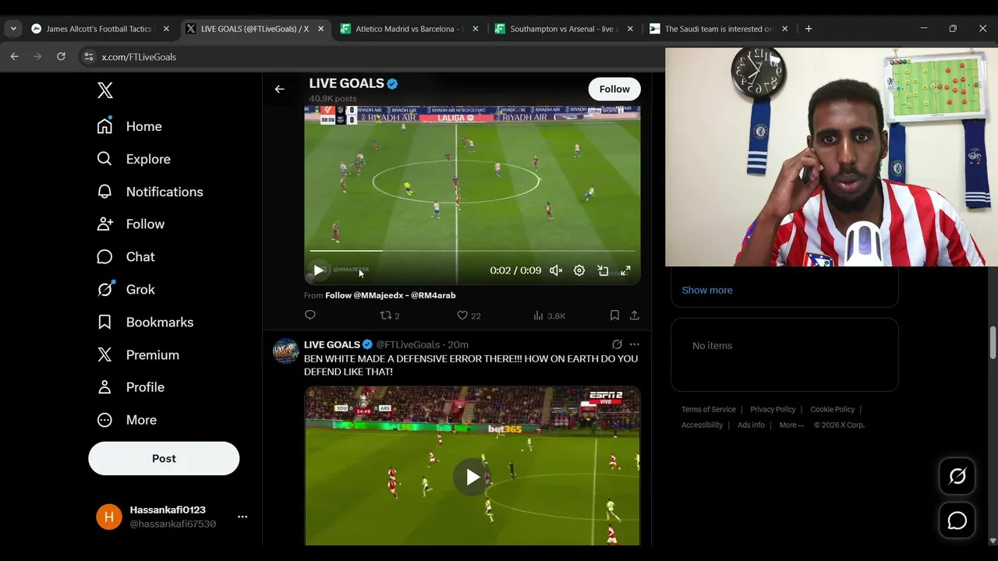
Task: Expand the video to fullscreen
Action: point(625,270)
